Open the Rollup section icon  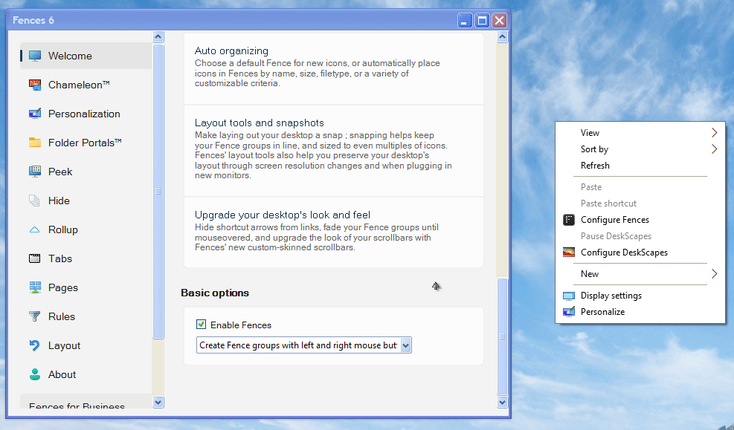34,229
